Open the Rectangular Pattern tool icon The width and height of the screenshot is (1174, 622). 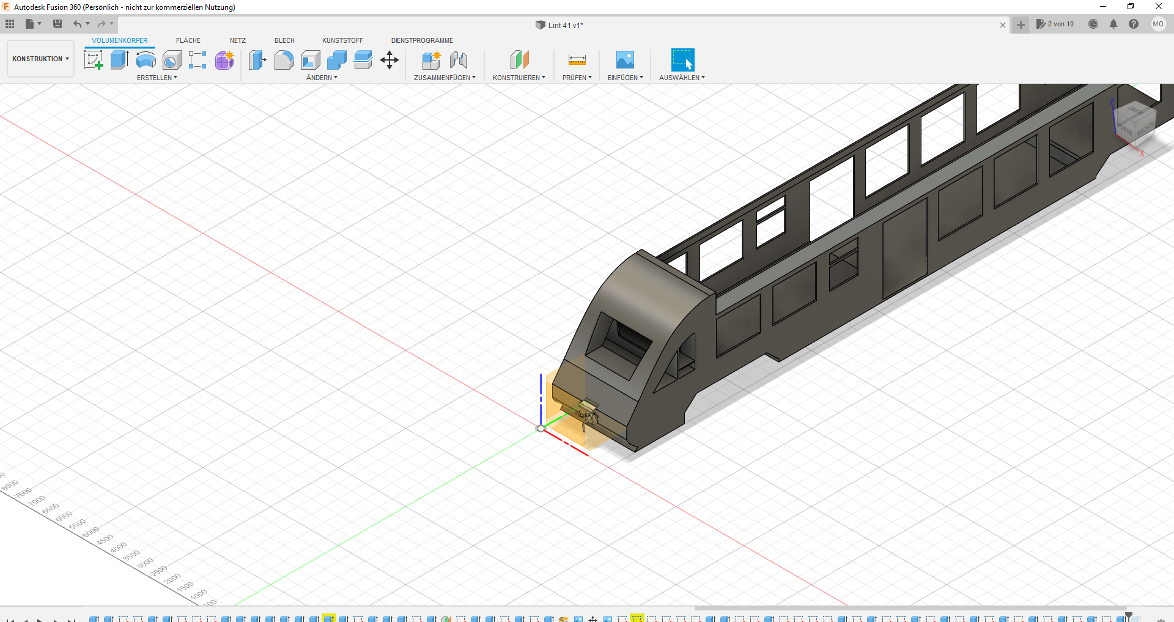click(198, 60)
